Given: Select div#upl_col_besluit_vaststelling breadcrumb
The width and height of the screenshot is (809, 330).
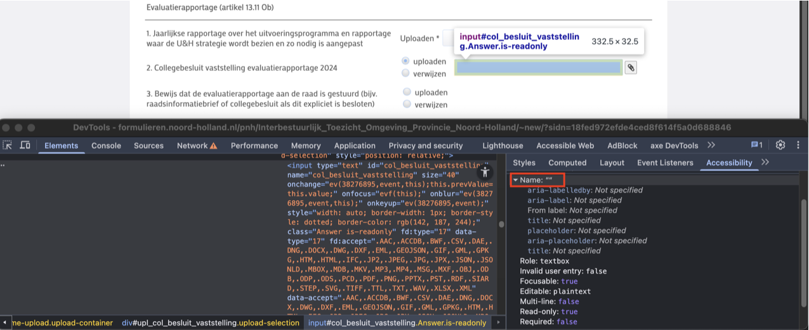Looking at the screenshot, I should (210, 323).
